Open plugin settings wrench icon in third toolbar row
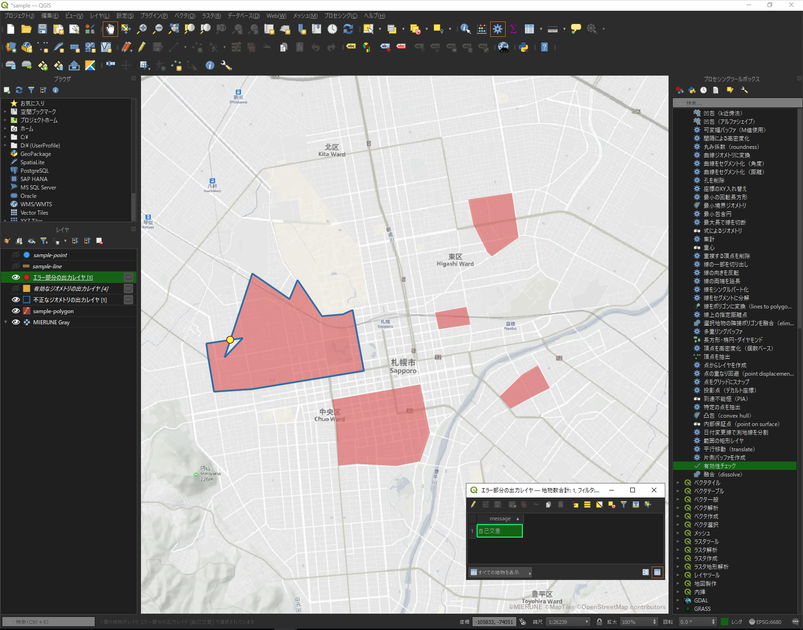Viewport: 803px width, 630px height. click(226, 65)
